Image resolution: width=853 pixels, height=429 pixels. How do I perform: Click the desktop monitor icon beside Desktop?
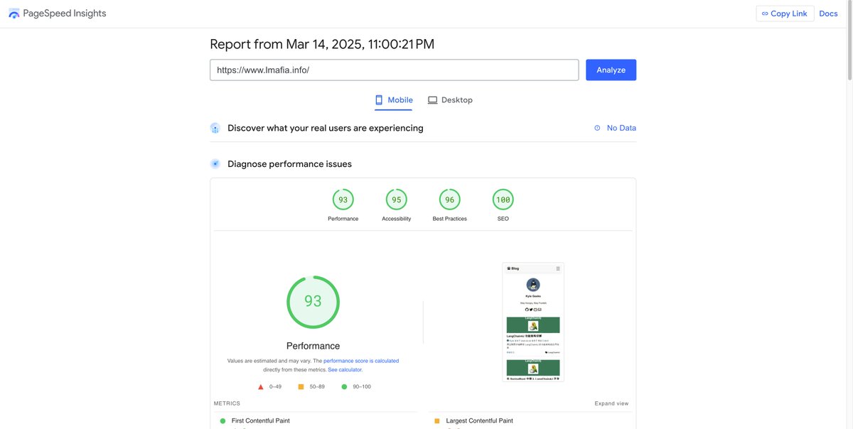(431, 99)
